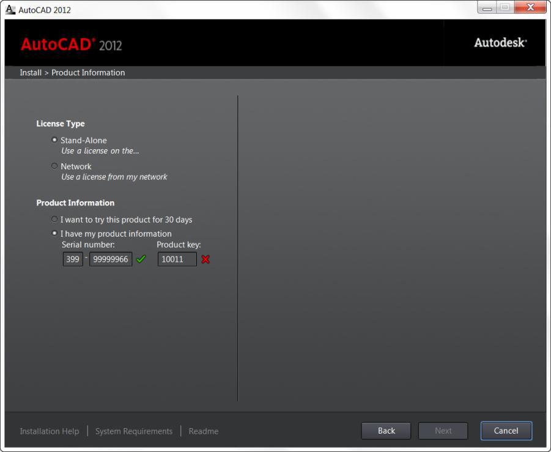Viewport: 551px width, 452px height.
Task: Select the Stand-Alone license option
Action: [54, 140]
